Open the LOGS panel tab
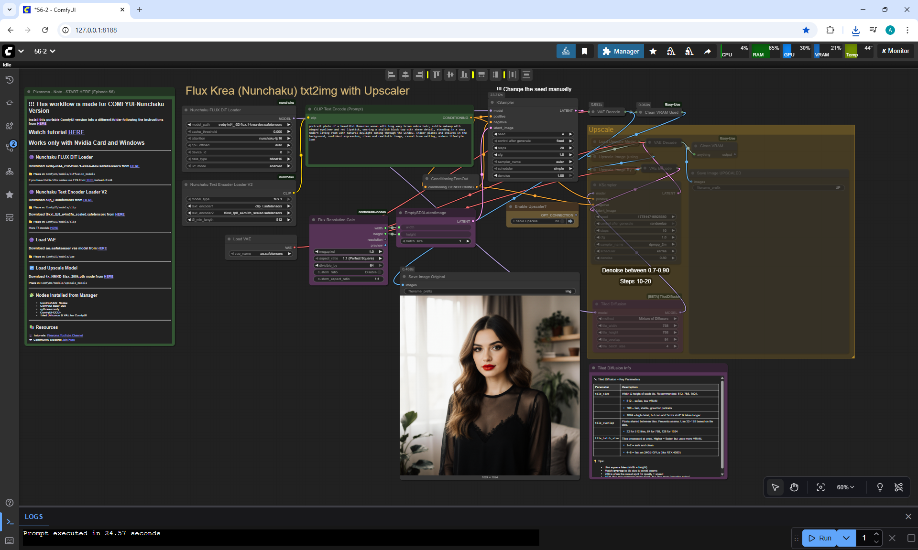 tap(33, 517)
